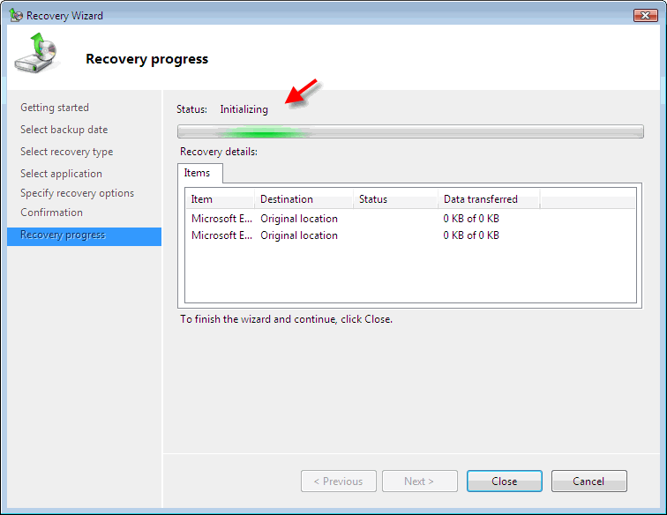Select the Items tab
Screen dimensions: 667x515
click(x=200, y=173)
